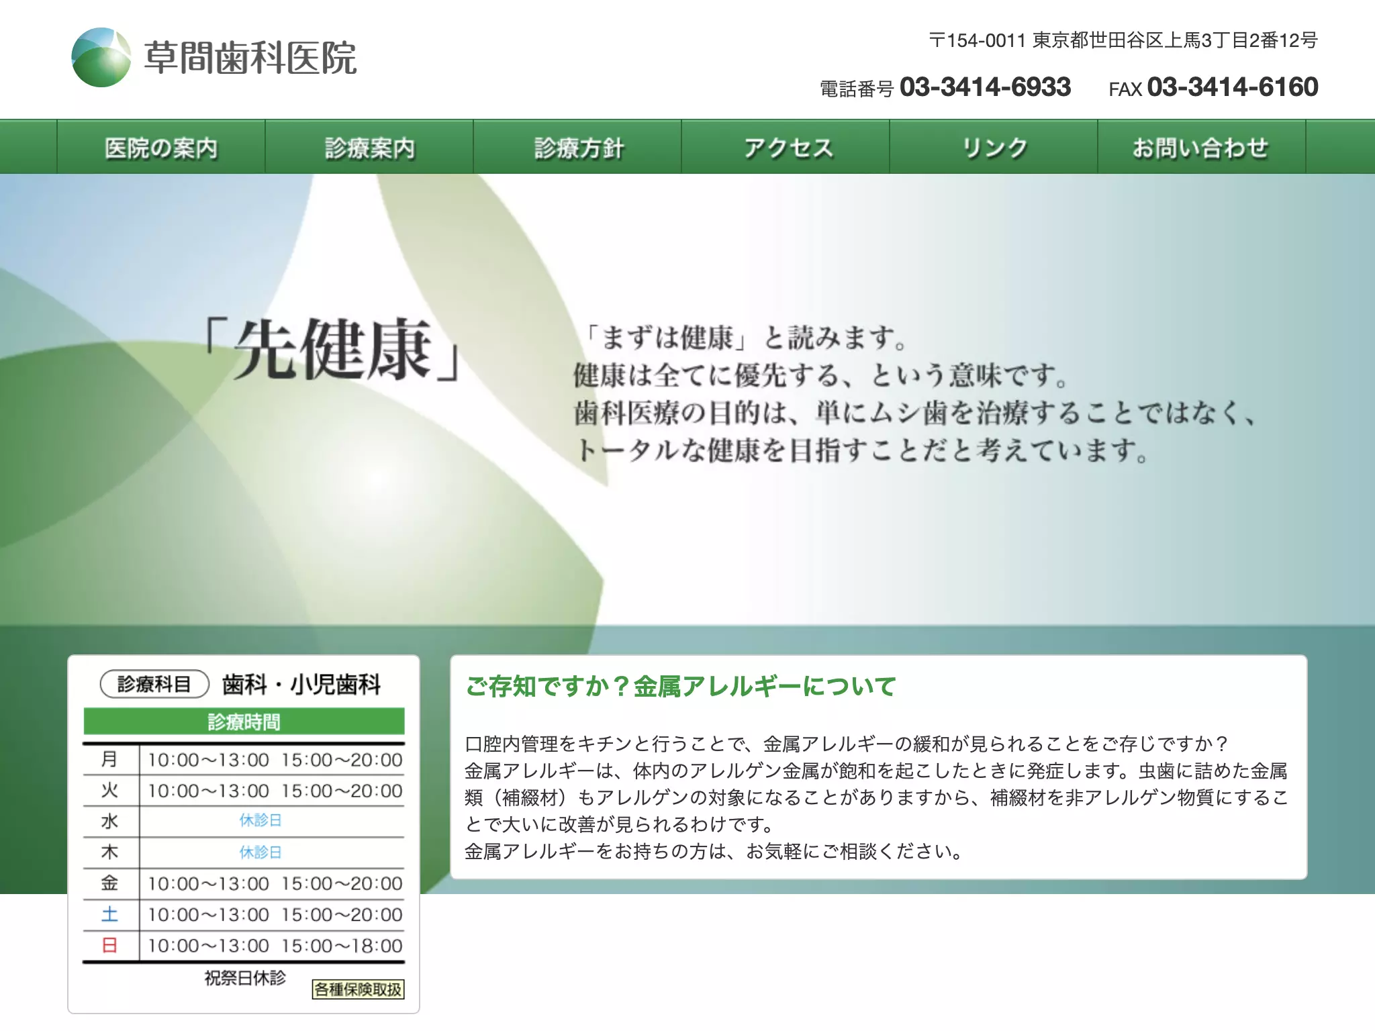Click the hero line トータルな健康を目指すことだと考えています。
This screenshot has width=1375, height=1031.
[862, 450]
